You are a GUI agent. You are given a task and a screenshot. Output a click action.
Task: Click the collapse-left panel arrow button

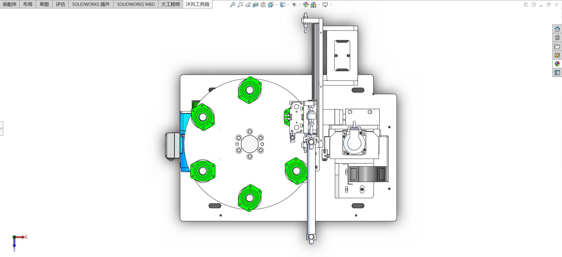point(526,5)
